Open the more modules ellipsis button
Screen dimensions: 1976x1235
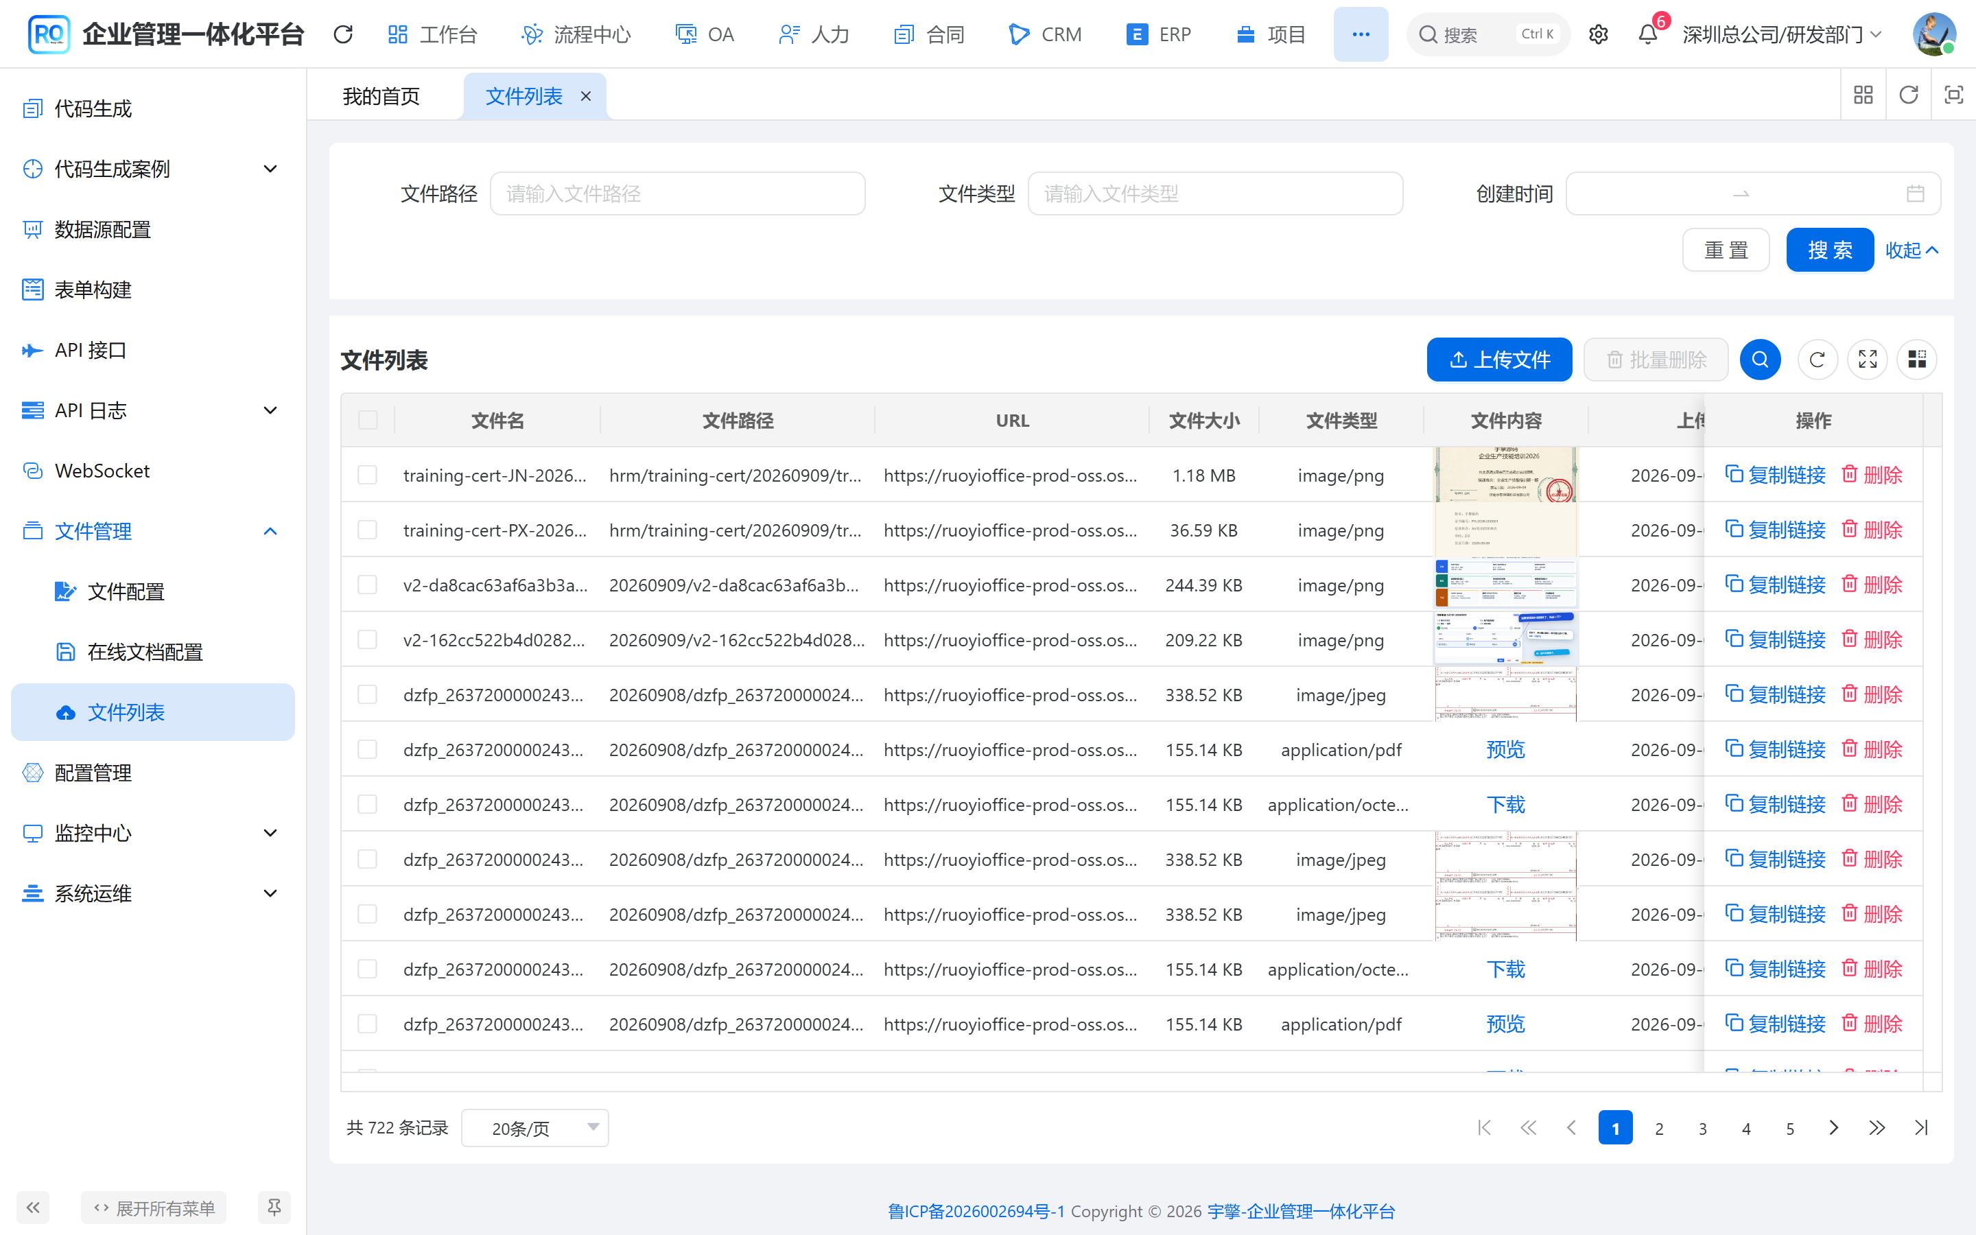[1361, 34]
